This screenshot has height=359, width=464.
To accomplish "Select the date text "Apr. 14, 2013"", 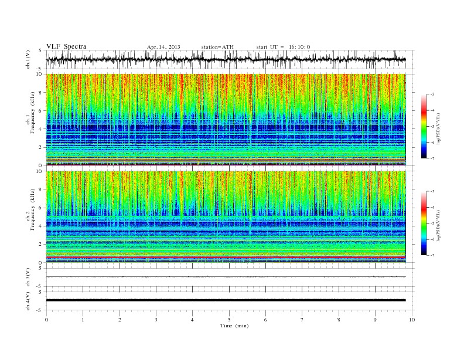I will [x=163, y=47].
